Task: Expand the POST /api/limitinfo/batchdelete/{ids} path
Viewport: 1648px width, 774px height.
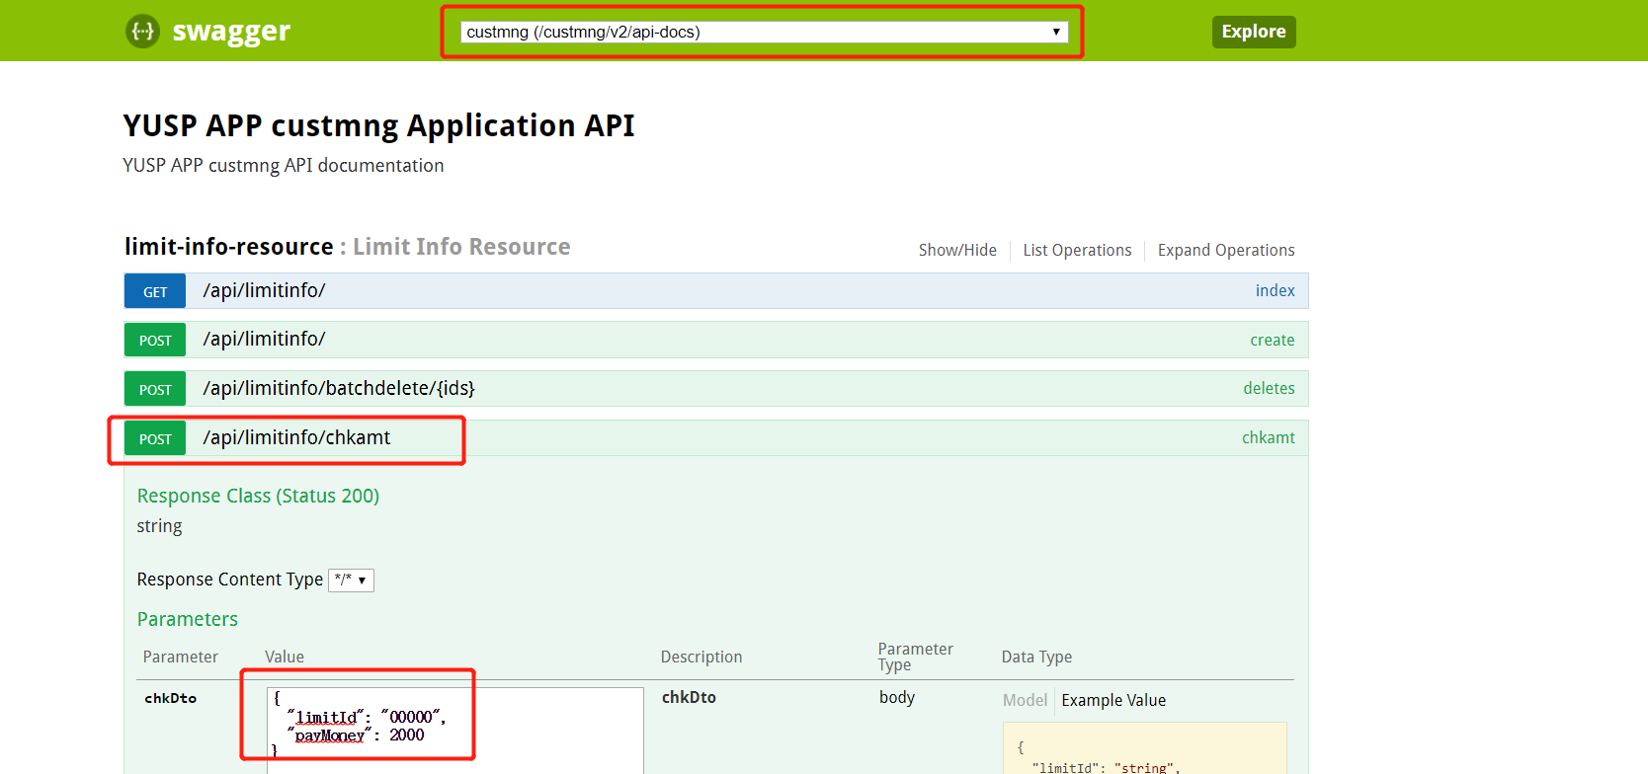Action: 339,388
